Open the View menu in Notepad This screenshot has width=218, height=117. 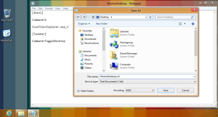58,8
